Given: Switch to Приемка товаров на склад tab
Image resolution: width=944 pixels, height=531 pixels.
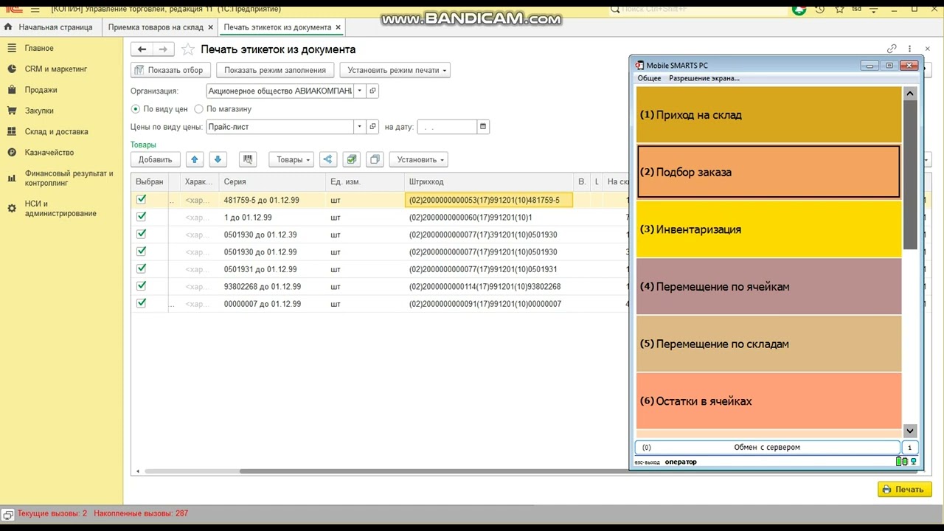Looking at the screenshot, I should pyautogui.click(x=156, y=27).
